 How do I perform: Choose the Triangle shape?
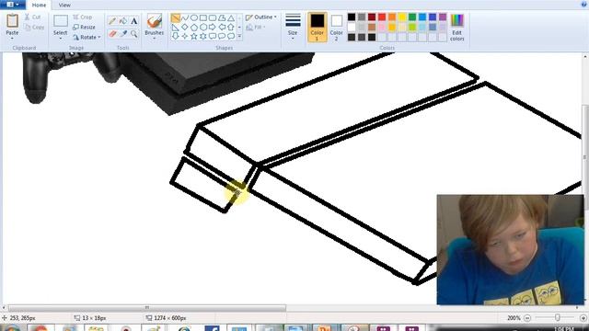tap(231, 18)
